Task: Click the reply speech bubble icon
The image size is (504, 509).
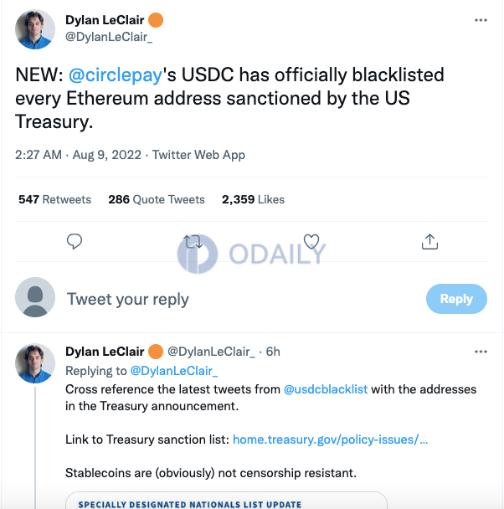Action: tap(75, 241)
